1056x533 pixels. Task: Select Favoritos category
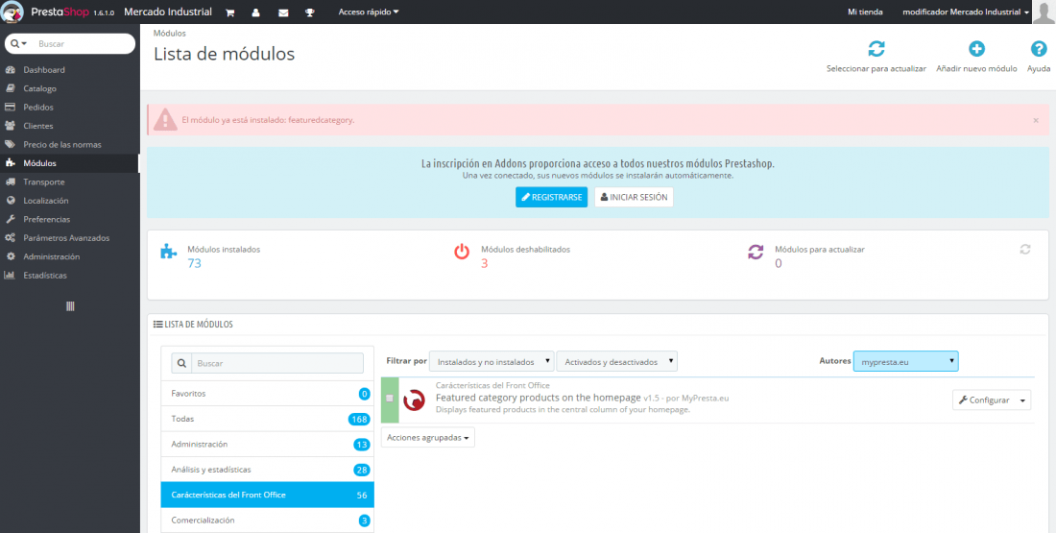268,394
